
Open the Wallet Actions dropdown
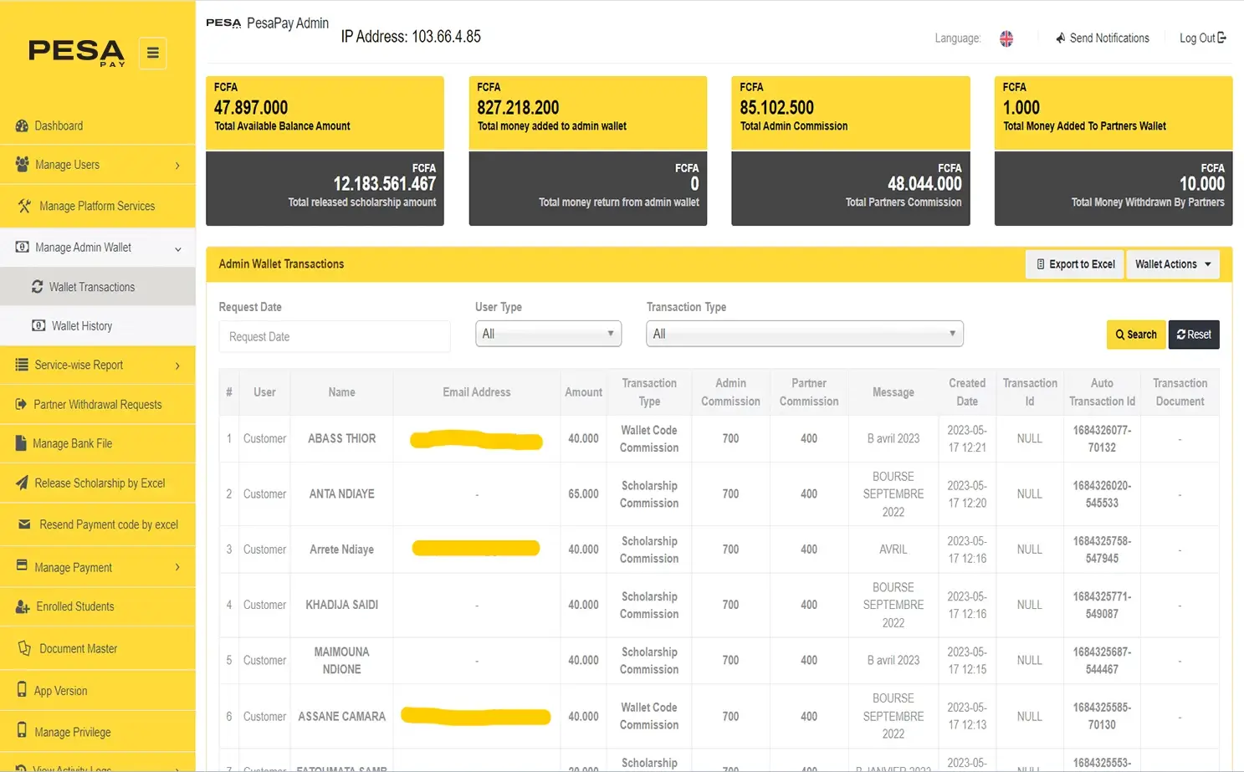click(x=1172, y=264)
